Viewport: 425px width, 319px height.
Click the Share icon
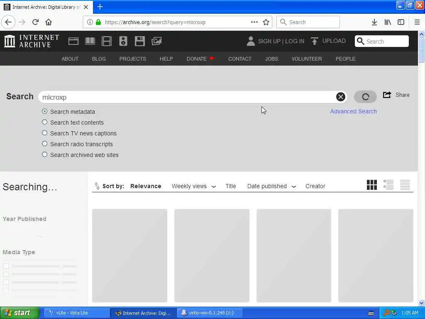[387, 95]
